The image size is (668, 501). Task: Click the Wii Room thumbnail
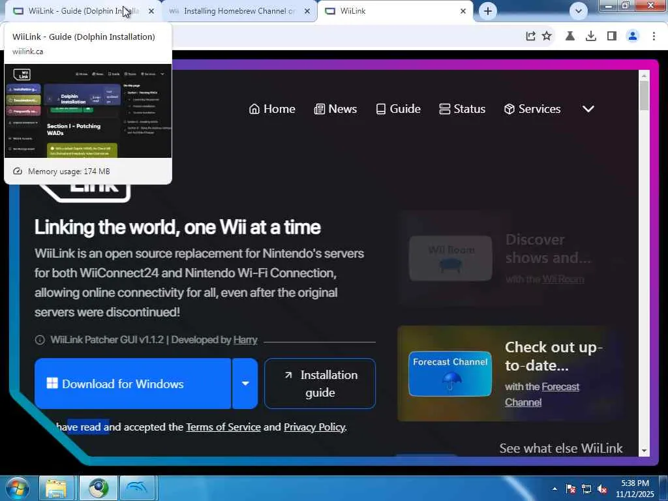(450, 258)
